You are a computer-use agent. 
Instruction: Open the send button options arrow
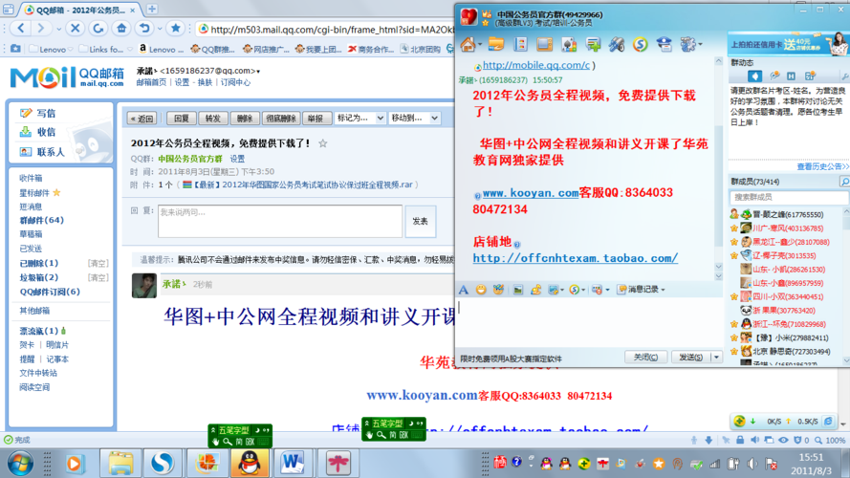point(717,358)
